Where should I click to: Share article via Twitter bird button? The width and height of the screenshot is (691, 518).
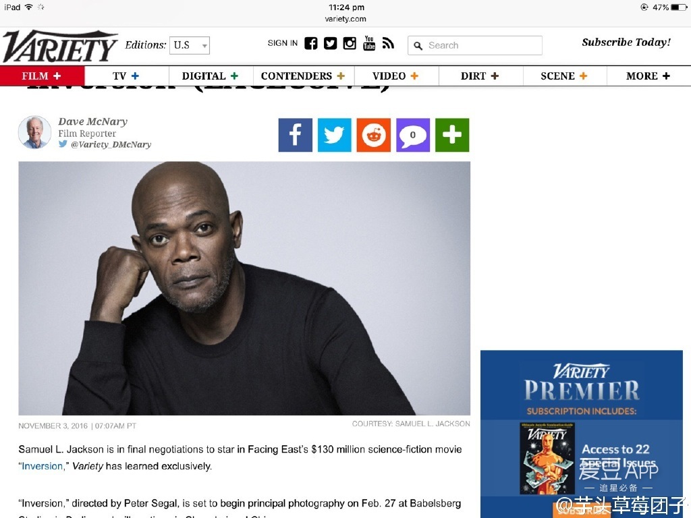pyautogui.click(x=335, y=135)
